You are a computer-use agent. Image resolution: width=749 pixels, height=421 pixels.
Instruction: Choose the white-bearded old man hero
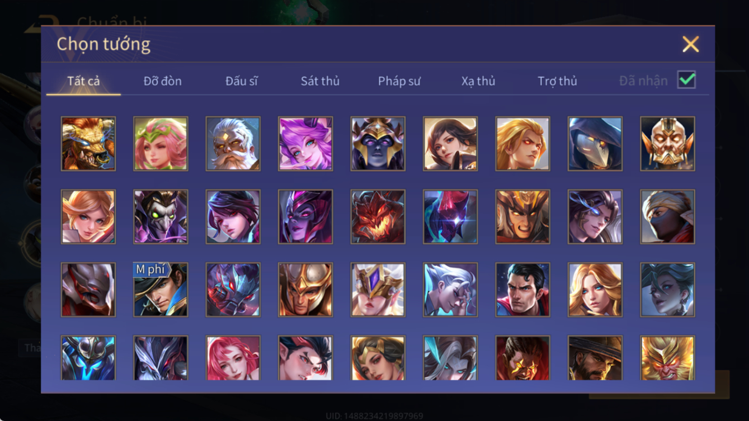click(x=233, y=144)
